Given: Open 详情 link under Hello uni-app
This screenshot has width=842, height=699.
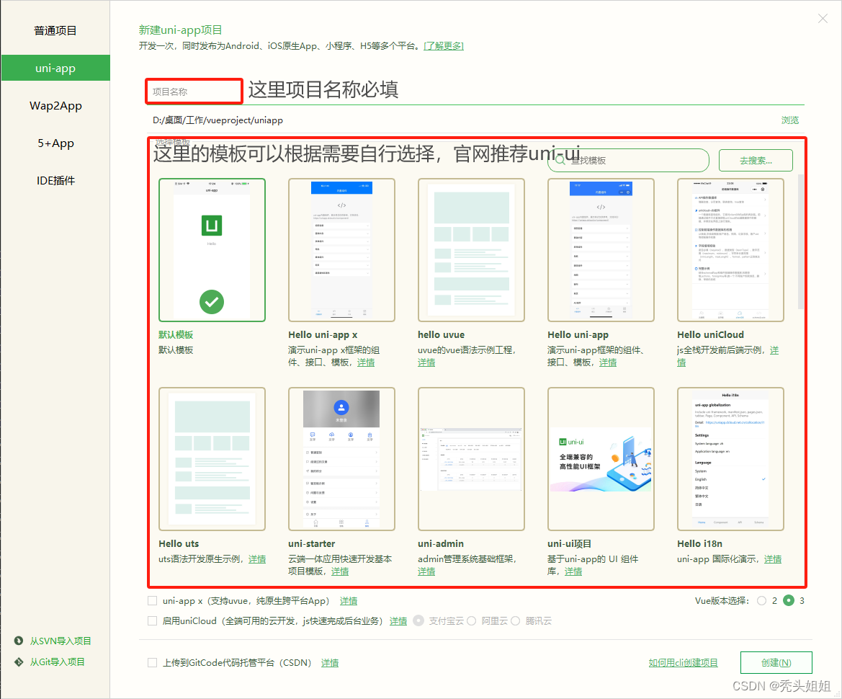Looking at the screenshot, I should (x=607, y=362).
